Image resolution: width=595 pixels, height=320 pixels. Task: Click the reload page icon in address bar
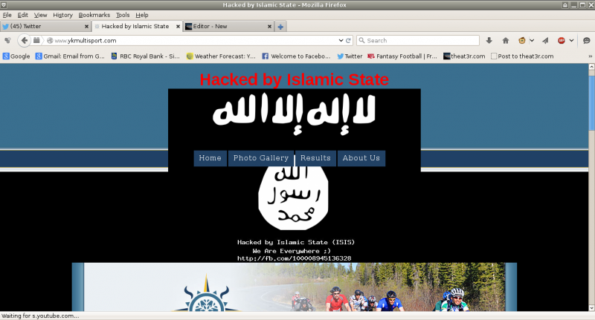[348, 41]
